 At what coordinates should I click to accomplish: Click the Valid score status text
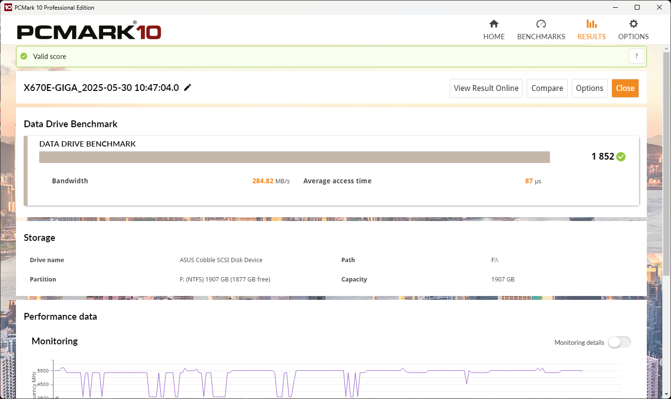click(49, 56)
